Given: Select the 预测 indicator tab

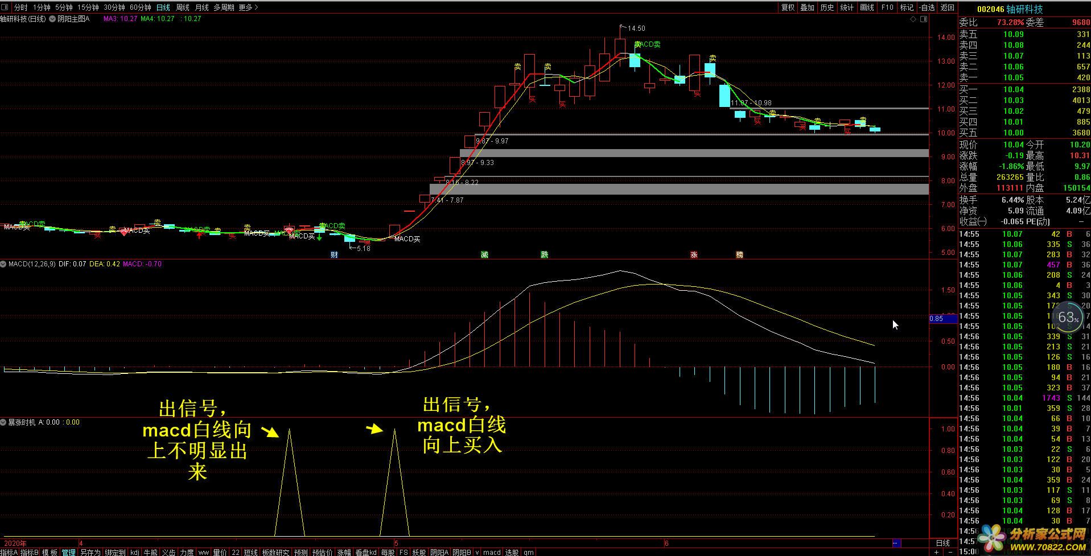Looking at the screenshot, I should [x=301, y=552].
